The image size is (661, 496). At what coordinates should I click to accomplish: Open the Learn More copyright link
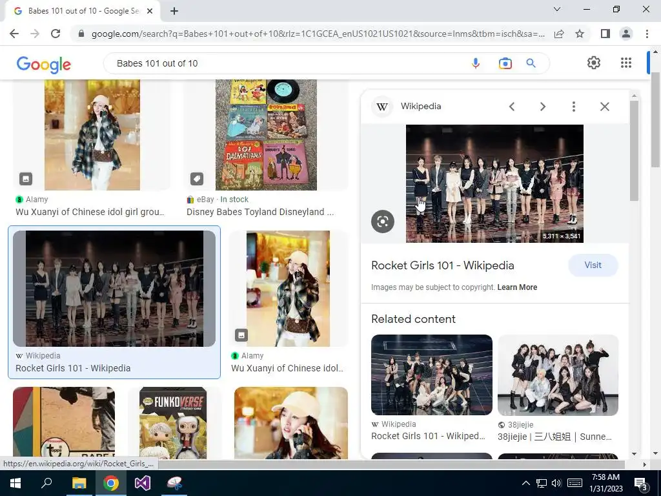point(517,287)
